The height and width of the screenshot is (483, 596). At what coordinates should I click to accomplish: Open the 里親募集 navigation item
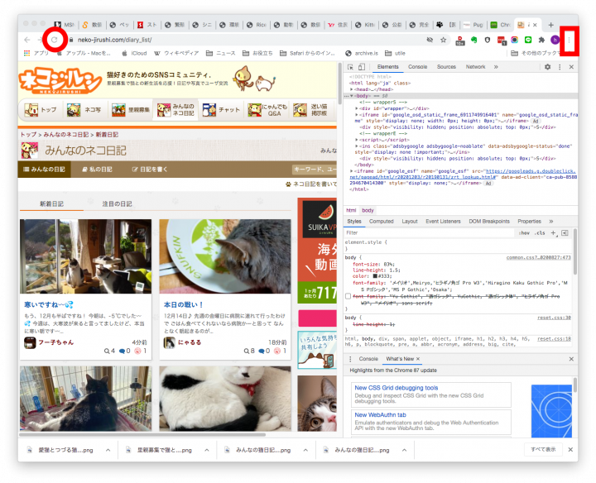[x=131, y=110]
